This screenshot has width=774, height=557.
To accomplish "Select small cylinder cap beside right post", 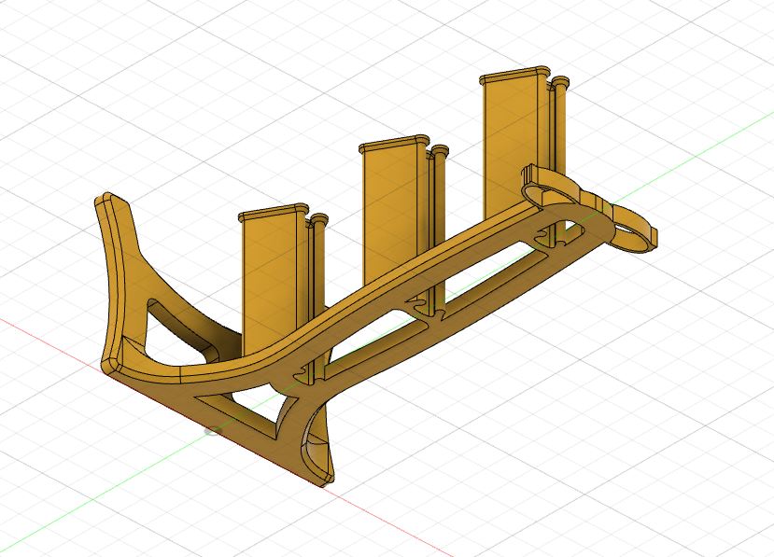I will click(560, 81).
